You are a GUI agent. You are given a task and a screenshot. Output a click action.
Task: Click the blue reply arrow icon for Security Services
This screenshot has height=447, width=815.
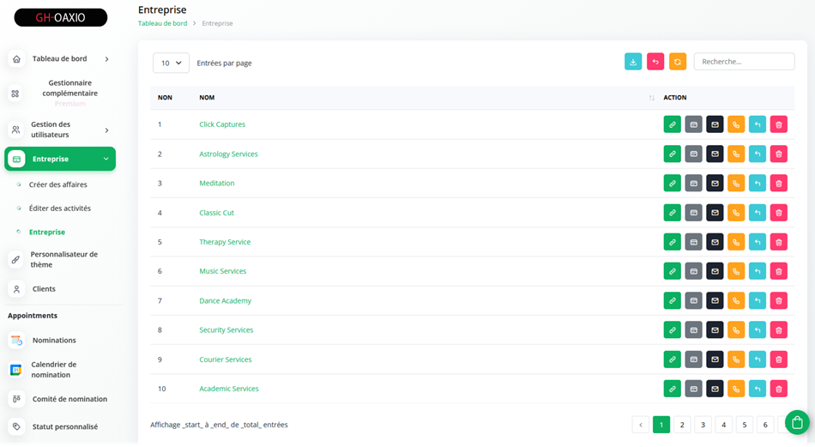[758, 329]
